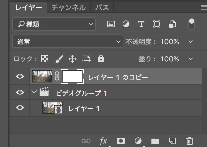Add a layer style with fx icon
The height and width of the screenshot is (147, 207).
click(103, 141)
